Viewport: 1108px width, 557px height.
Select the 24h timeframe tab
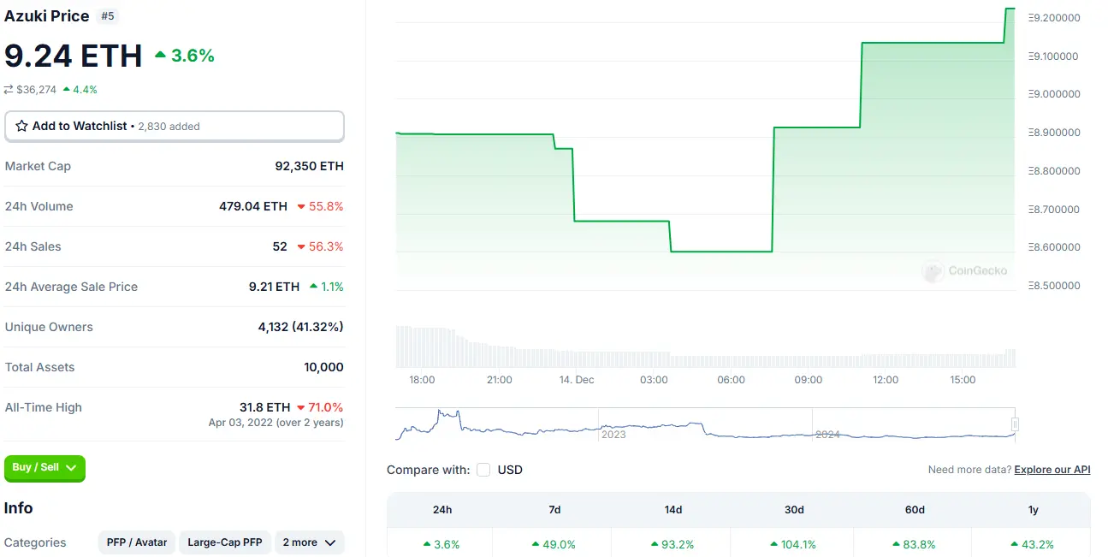tap(442, 510)
